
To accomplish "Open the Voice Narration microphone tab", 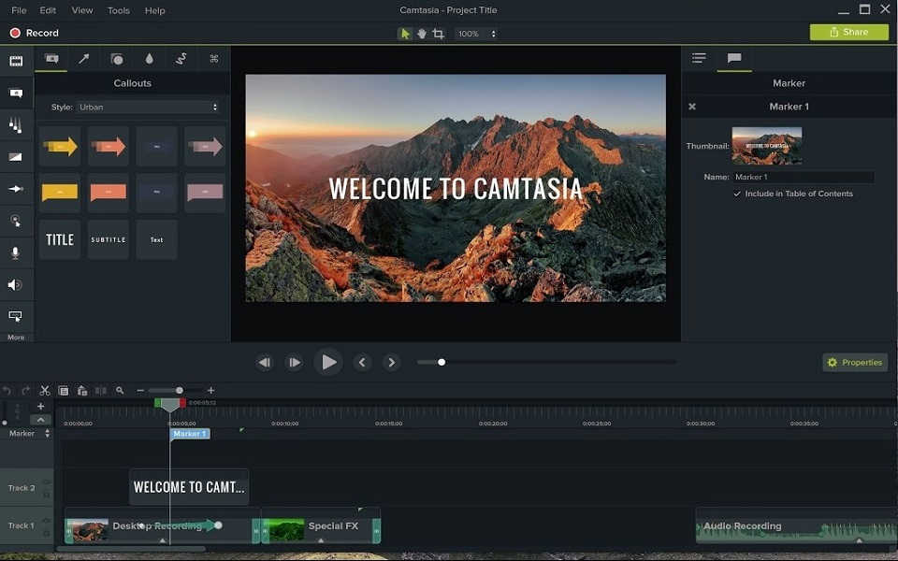I will point(16,253).
